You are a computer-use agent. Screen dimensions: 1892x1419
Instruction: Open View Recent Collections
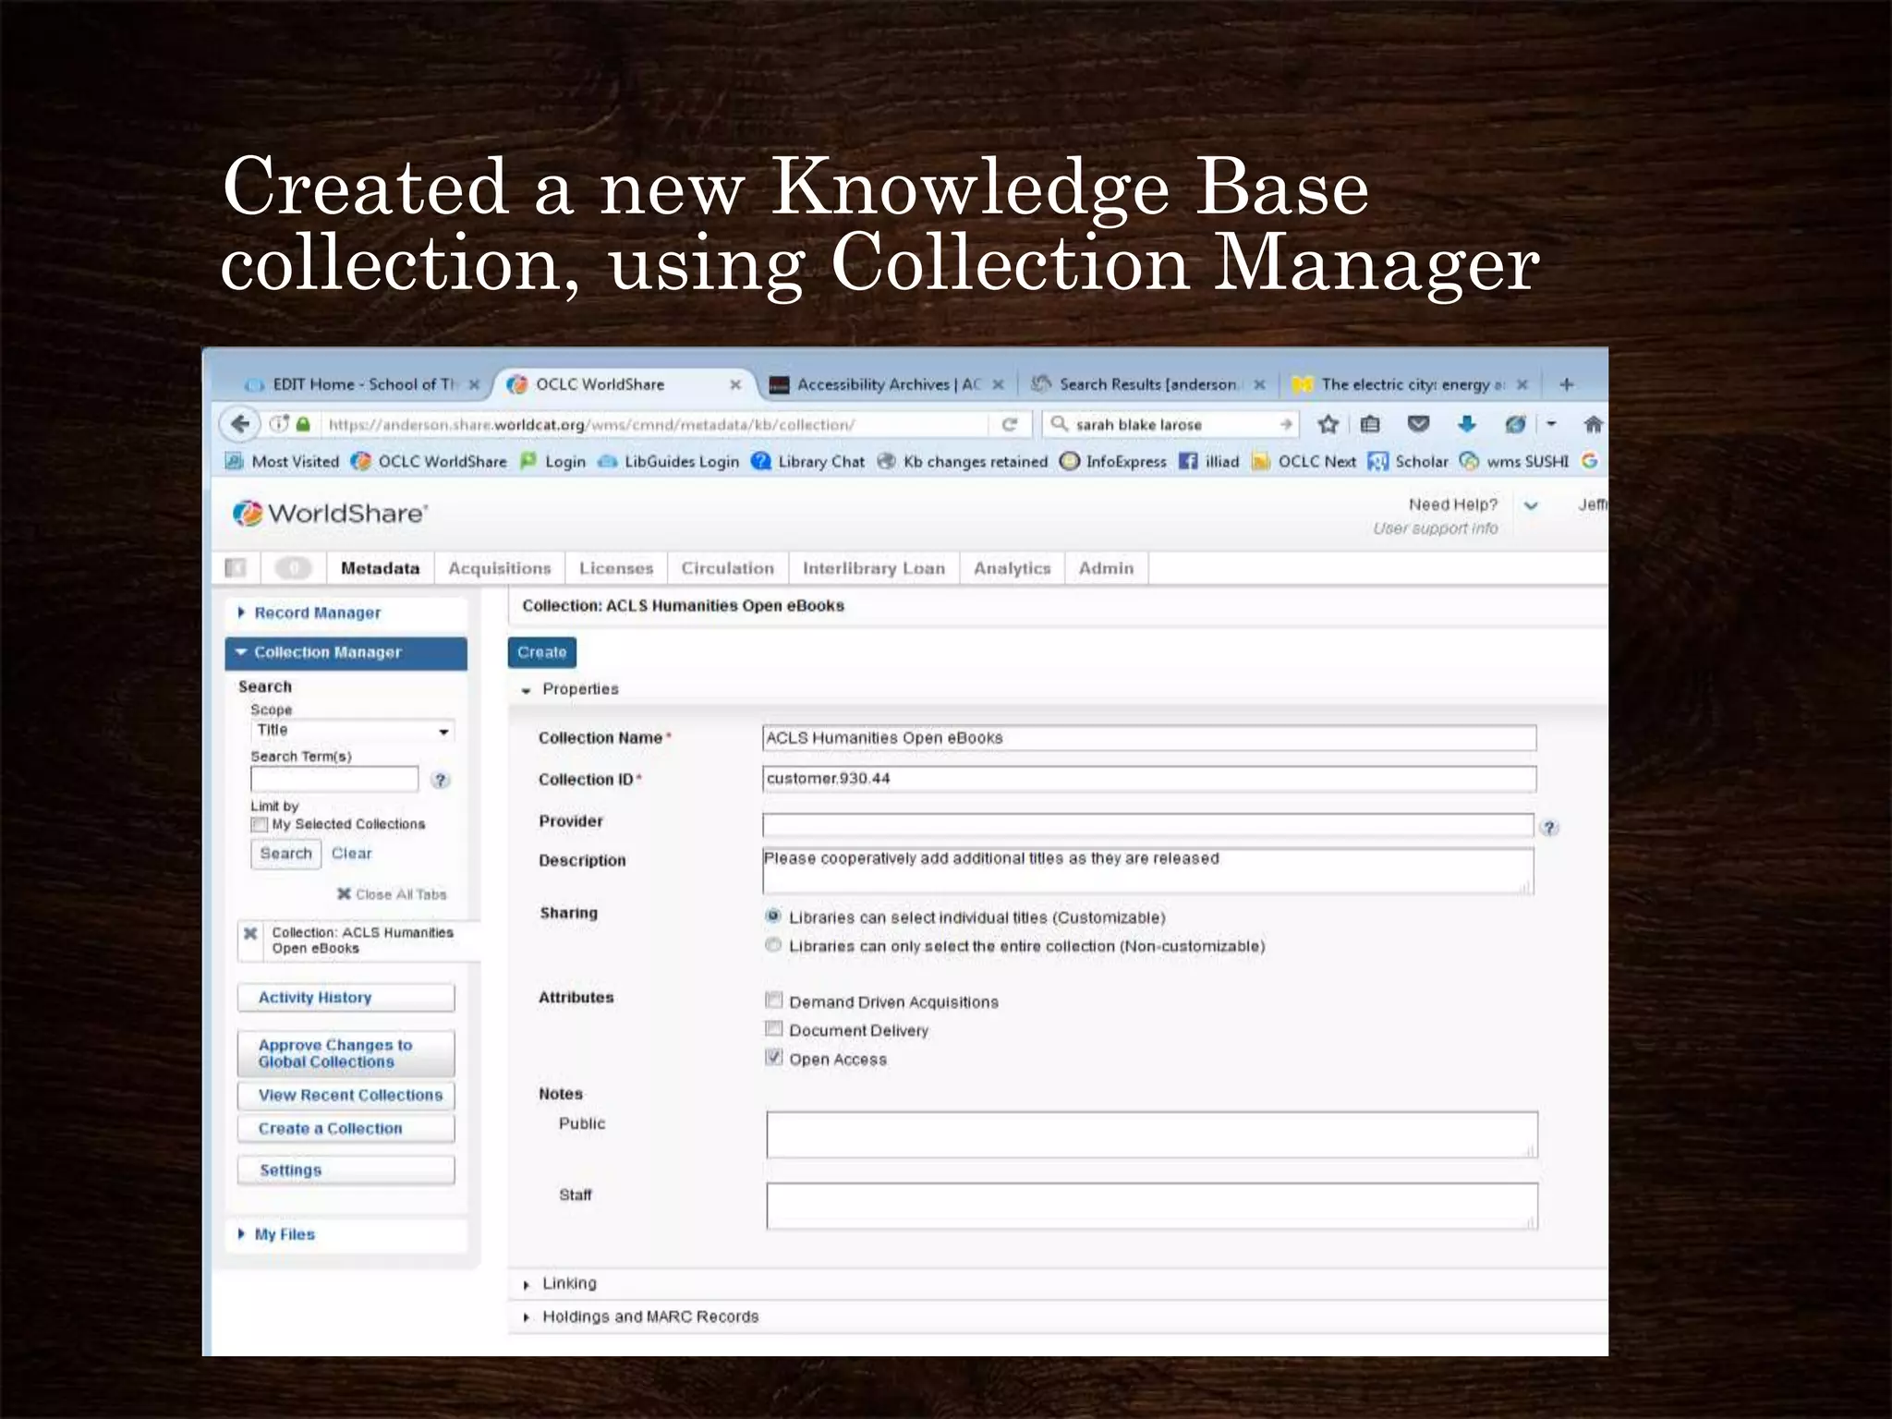click(x=346, y=1096)
